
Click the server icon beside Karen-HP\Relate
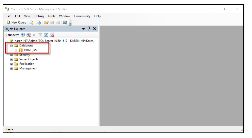point(11,41)
